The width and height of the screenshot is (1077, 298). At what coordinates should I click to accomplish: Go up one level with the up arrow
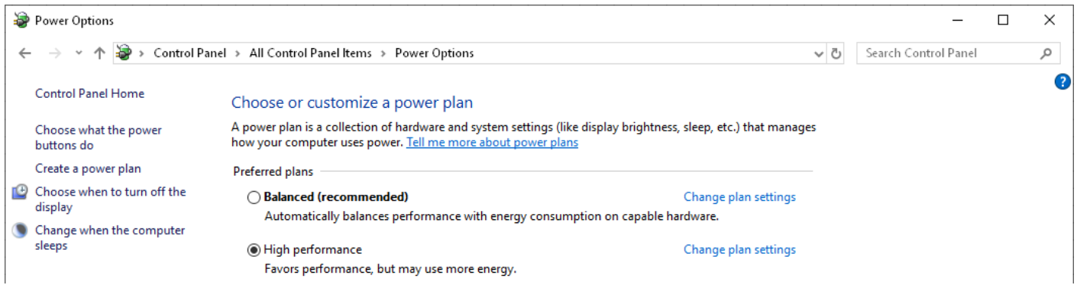[x=99, y=53]
